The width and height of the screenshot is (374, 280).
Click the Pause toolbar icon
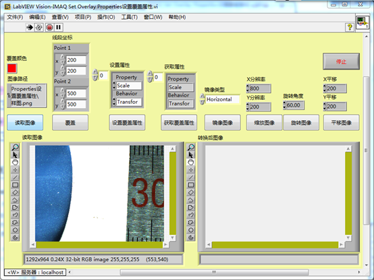pyautogui.click(x=59, y=28)
